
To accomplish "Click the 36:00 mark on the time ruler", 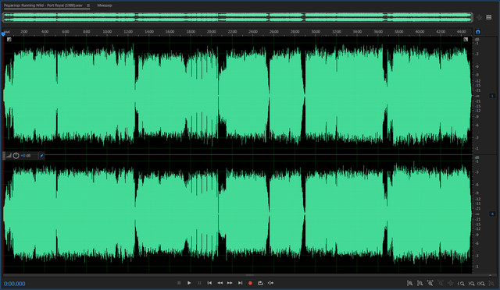I will (x=378, y=32).
